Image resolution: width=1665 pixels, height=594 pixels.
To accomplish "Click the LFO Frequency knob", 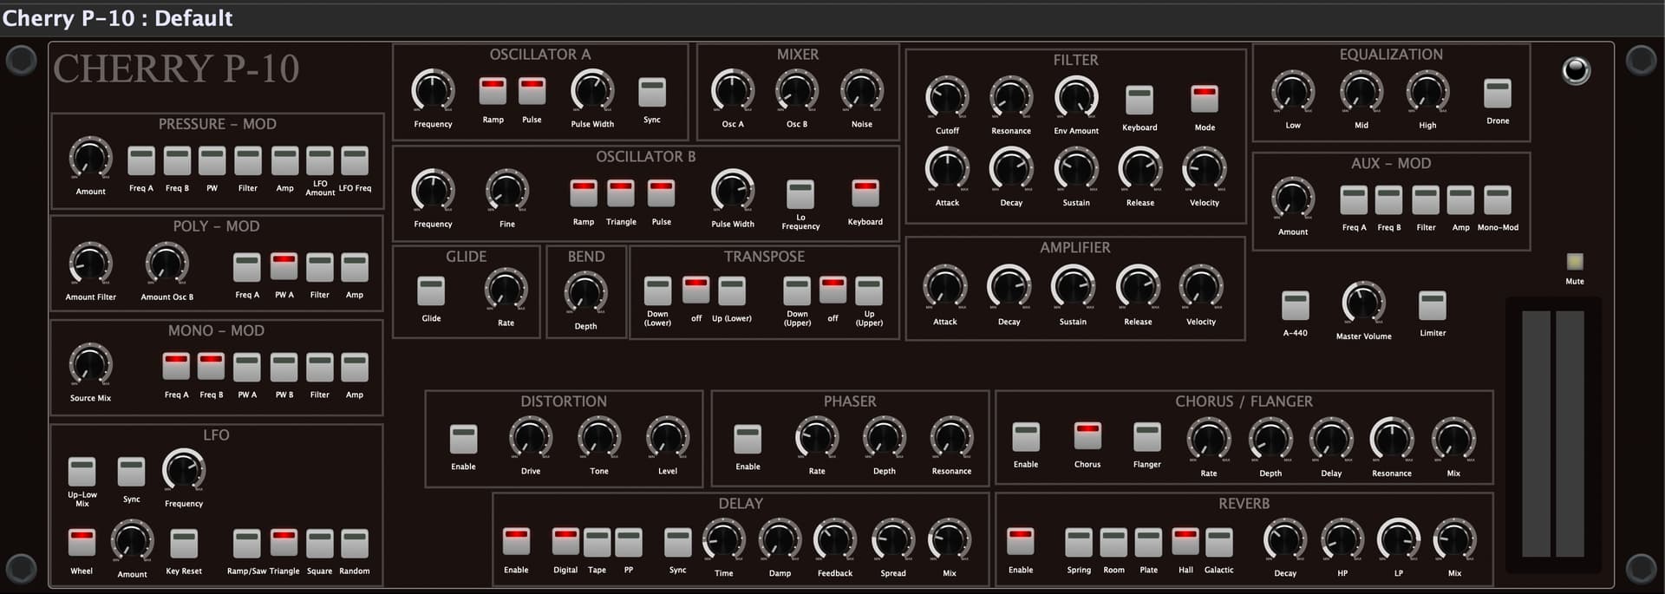I will click(x=184, y=470).
